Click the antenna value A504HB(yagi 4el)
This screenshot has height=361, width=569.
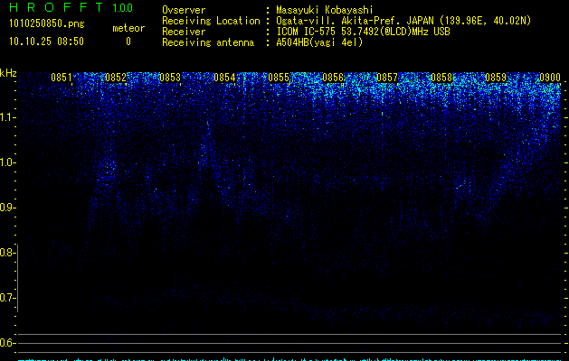(x=319, y=42)
